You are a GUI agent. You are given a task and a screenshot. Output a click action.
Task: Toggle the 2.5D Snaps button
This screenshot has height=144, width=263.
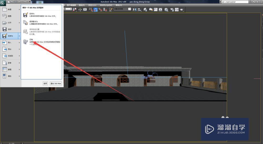pos(91,9)
